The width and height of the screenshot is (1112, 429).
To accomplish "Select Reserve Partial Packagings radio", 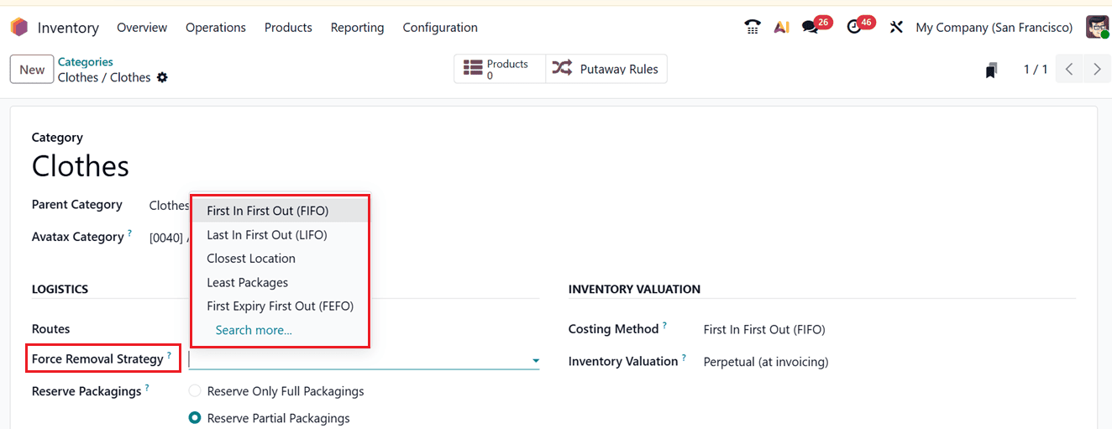I will (x=195, y=418).
